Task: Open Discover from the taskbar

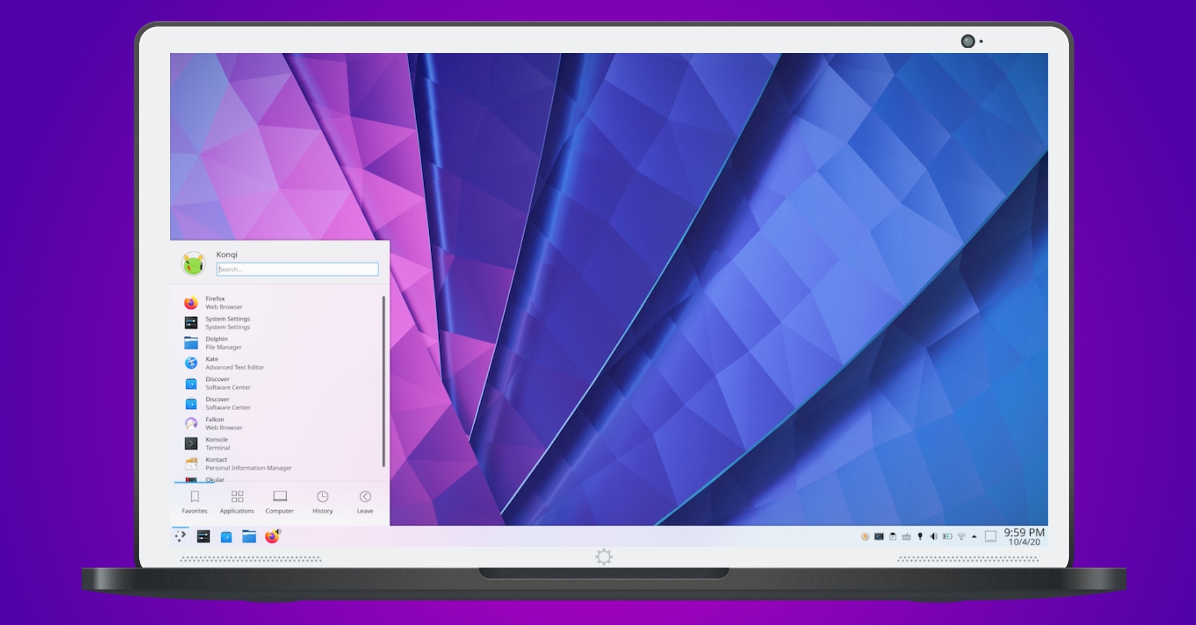Action: 226,535
